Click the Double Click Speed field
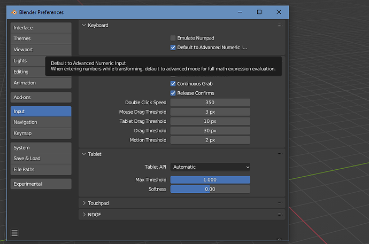 click(x=210, y=103)
